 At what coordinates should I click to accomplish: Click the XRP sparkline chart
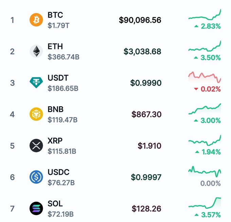point(205,140)
